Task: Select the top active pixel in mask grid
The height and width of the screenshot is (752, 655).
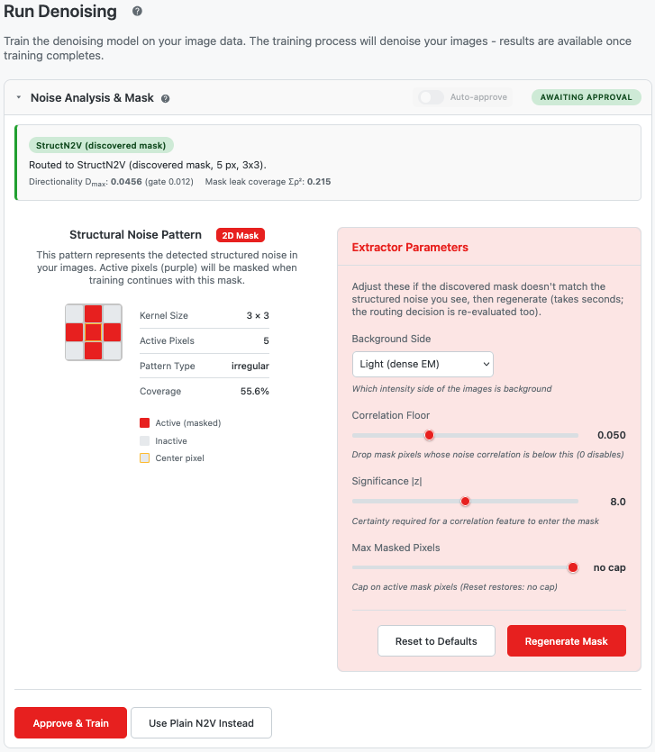Action: [93, 313]
